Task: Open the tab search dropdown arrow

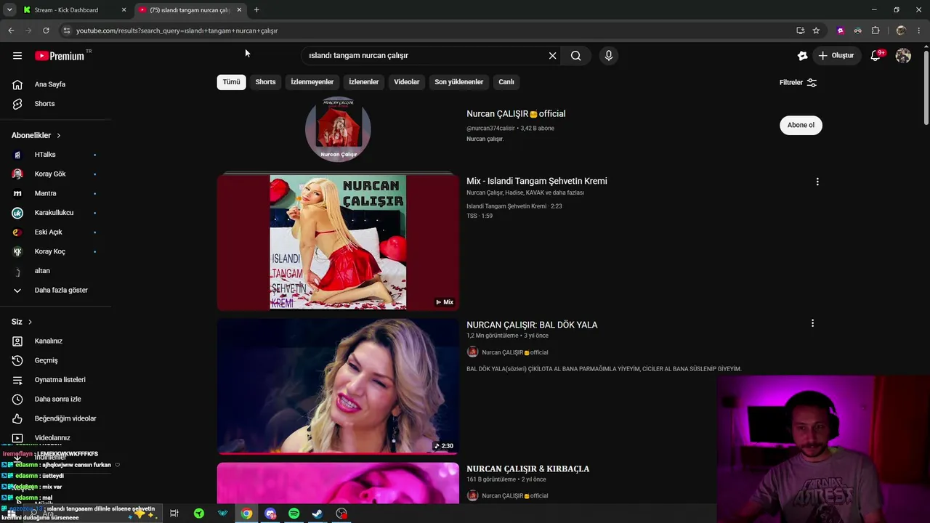Action: [9, 10]
